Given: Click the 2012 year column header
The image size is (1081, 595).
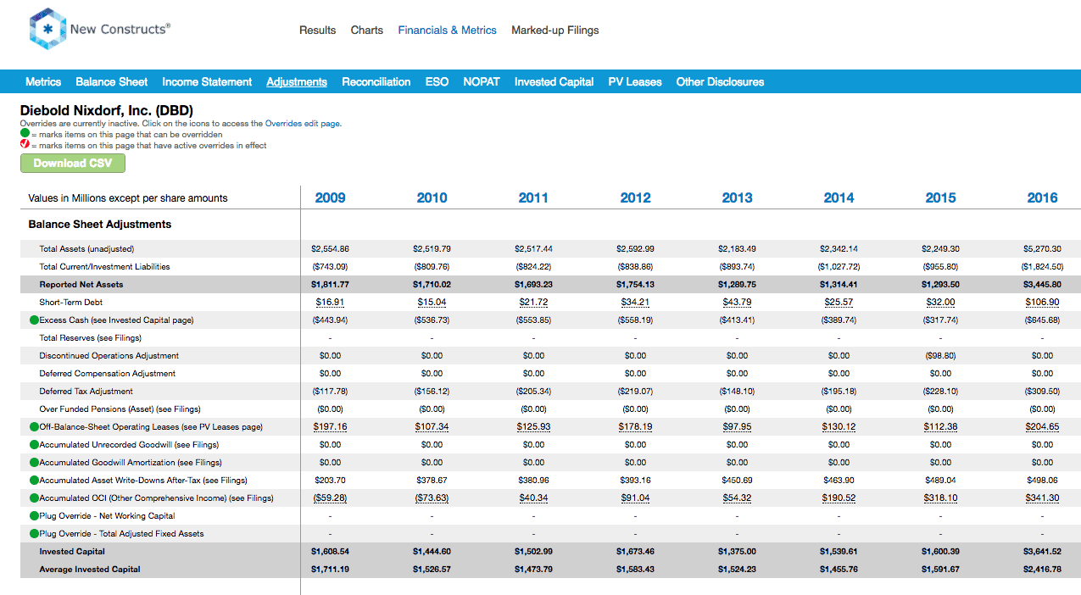Looking at the screenshot, I should 636,198.
